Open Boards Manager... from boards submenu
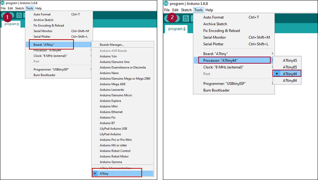This screenshot has height=180, width=318. click(x=123, y=45)
